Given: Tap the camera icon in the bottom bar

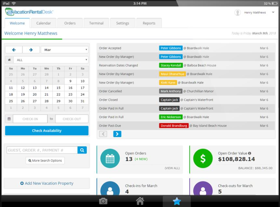Looking at the screenshot, I should tap(103, 201).
